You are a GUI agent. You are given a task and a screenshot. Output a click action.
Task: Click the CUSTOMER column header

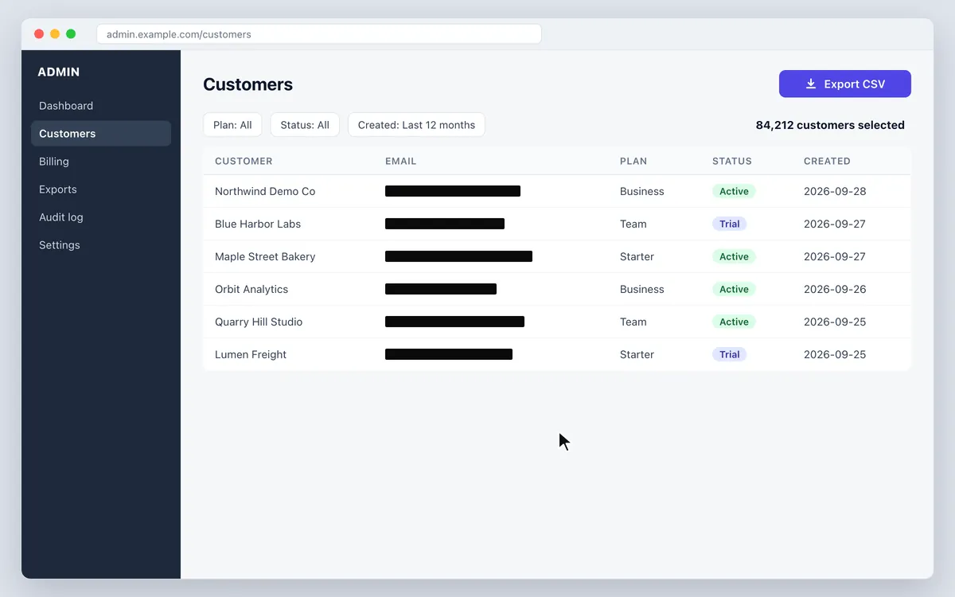pos(244,161)
